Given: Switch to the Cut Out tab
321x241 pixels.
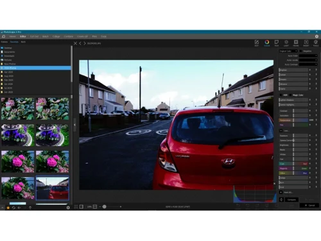Looking at the screenshot, I should pos(34,37).
